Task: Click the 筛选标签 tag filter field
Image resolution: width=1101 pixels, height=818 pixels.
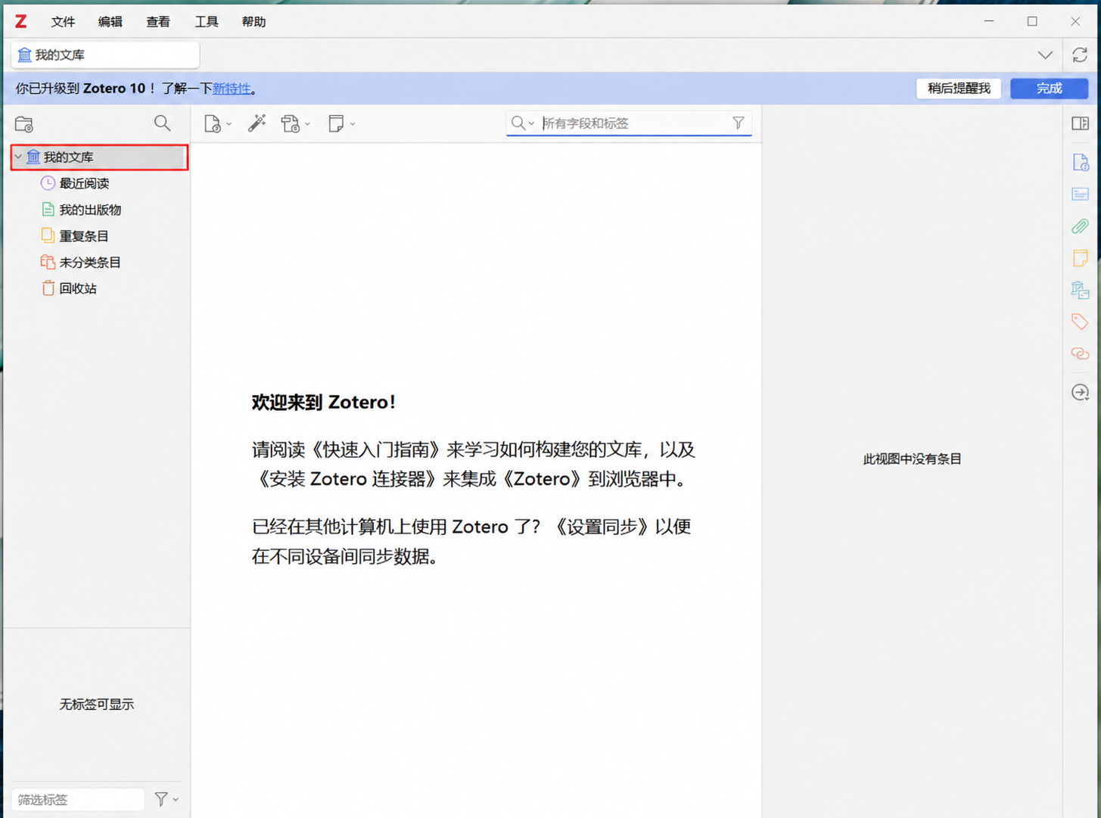Action: [x=78, y=799]
